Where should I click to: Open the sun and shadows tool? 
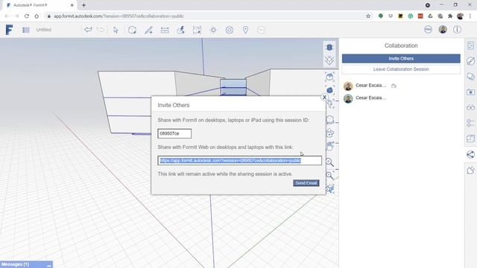(x=213, y=30)
